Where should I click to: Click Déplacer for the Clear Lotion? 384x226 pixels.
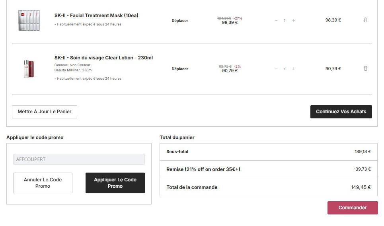[x=180, y=69]
